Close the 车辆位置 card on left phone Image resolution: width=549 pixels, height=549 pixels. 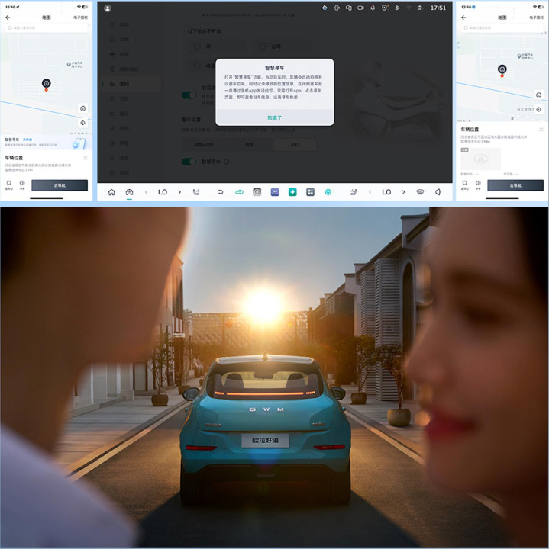point(86,158)
